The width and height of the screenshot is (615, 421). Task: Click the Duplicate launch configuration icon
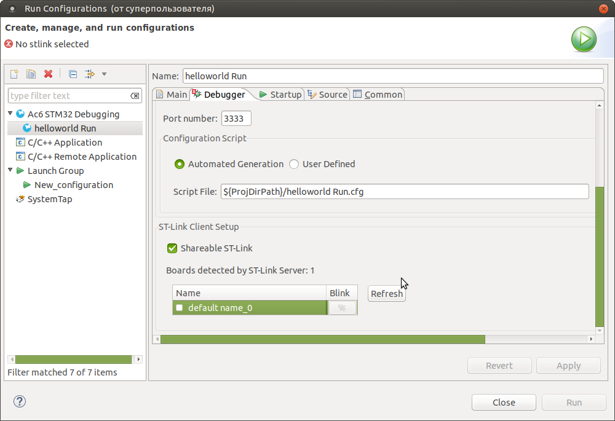31,74
